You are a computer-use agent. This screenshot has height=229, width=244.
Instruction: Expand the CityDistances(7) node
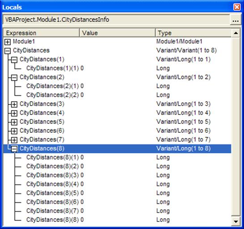14,140
